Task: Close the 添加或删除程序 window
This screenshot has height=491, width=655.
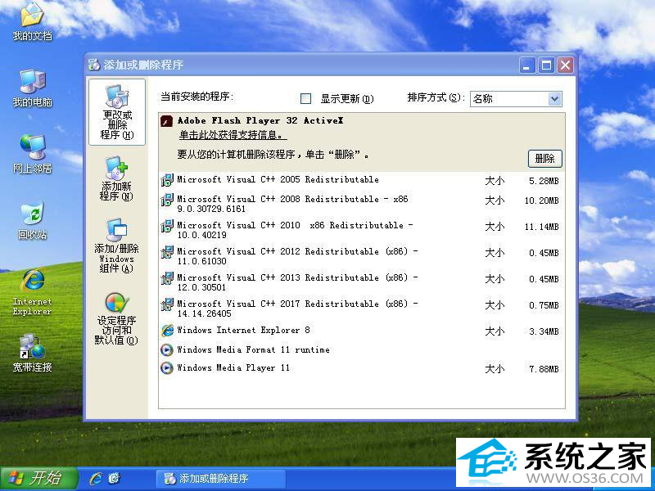Action: tap(565, 65)
